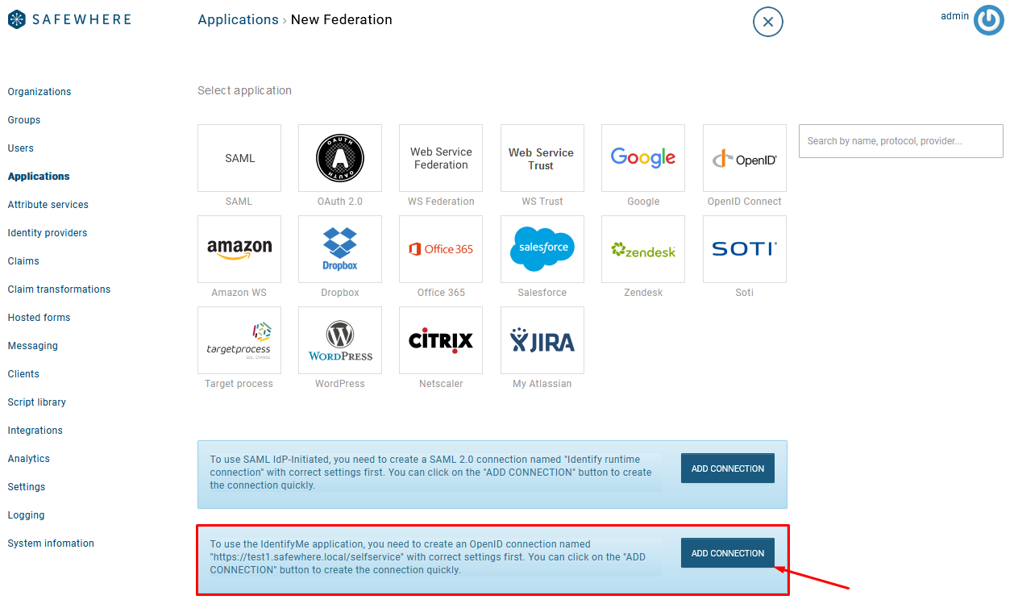Viewport: 1014px width, 608px height.
Task: Open Identity providers in the sidebar
Action: pyautogui.click(x=48, y=233)
